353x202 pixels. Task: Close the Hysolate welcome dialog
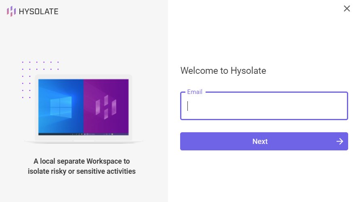coord(347,8)
